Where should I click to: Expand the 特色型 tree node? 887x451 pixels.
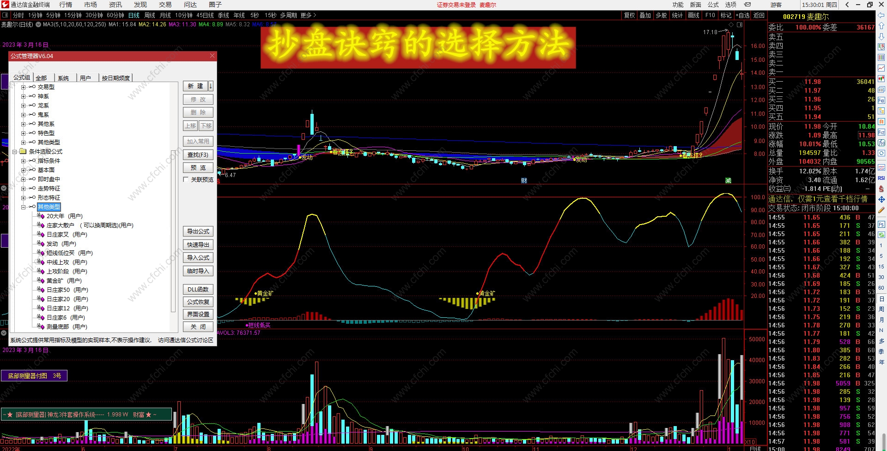tap(23, 133)
